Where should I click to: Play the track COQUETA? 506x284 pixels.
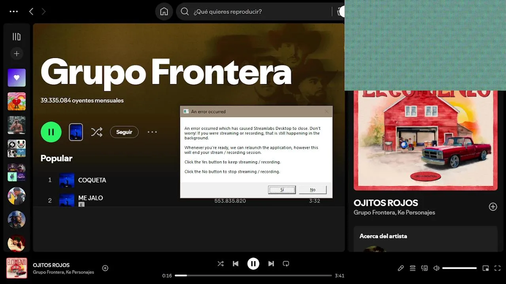click(92, 180)
